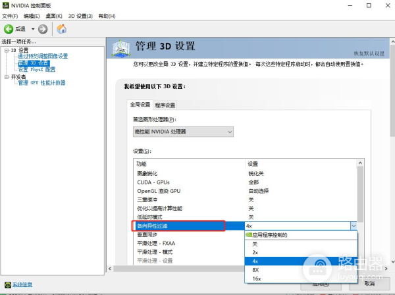Select the 平滑处理 - 模式 row

pos(189,252)
